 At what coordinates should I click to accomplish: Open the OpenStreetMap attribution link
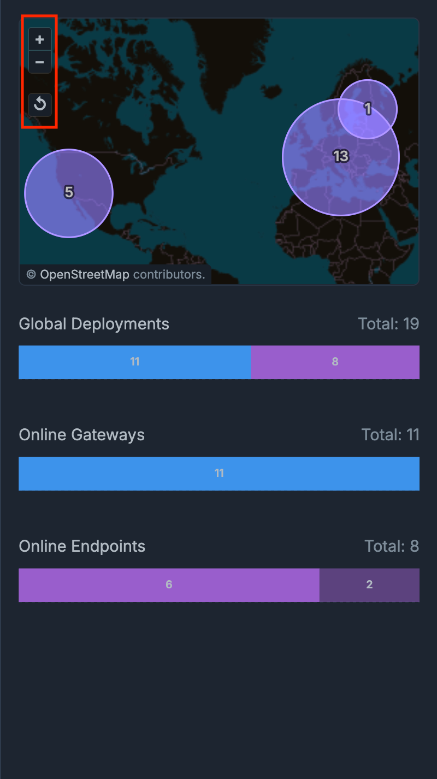click(85, 275)
